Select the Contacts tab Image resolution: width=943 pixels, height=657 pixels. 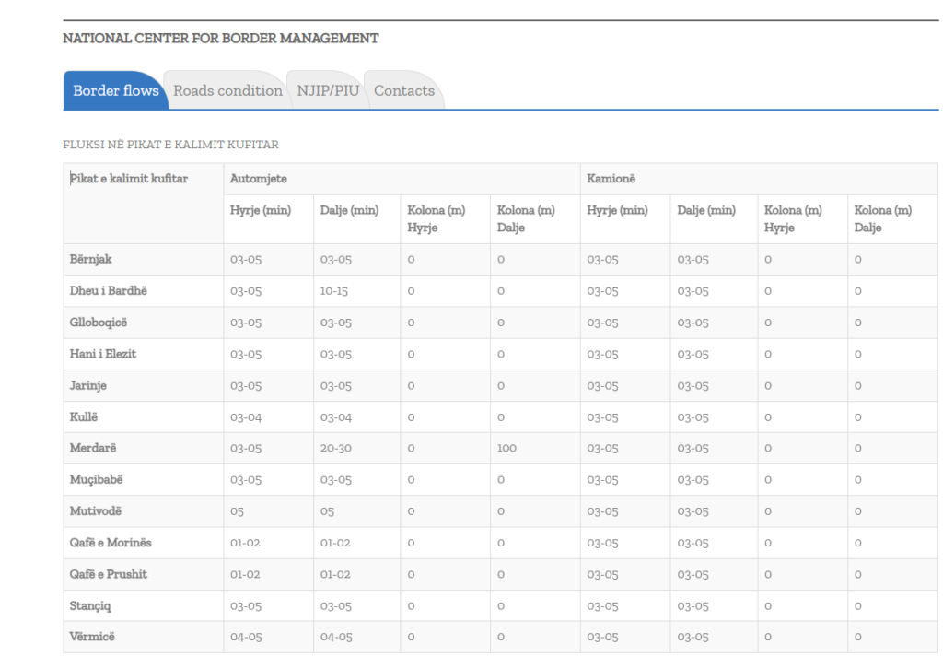coord(403,90)
